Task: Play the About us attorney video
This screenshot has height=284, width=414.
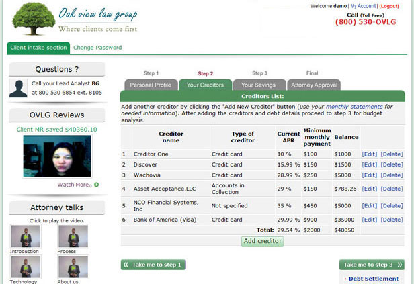Action: 73,267
